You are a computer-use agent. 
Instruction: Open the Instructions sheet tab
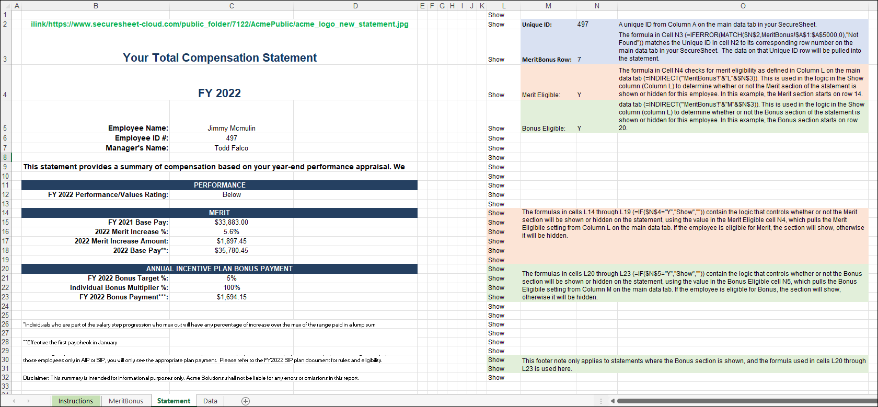pyautogui.click(x=75, y=401)
